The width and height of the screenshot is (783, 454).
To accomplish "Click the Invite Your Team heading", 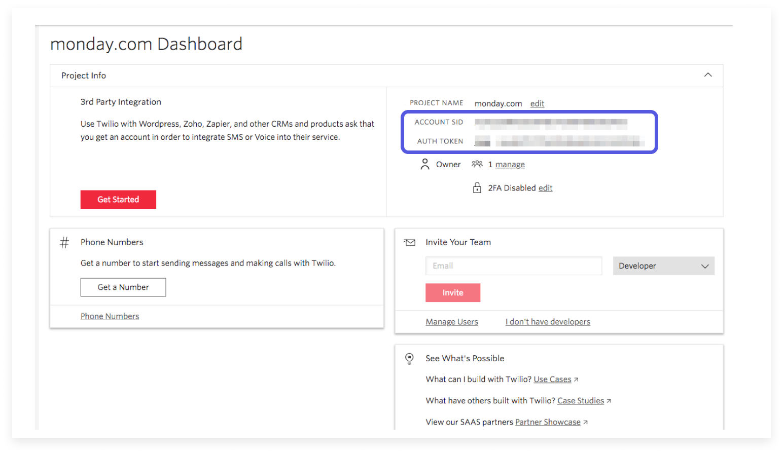I will (458, 242).
